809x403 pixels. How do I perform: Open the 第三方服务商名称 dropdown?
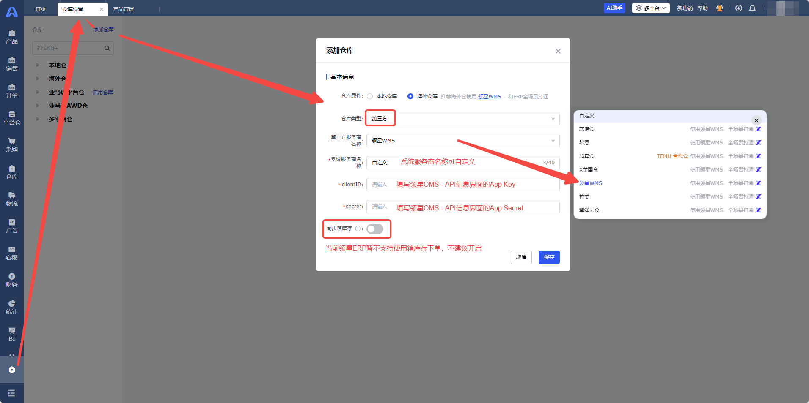[x=463, y=141]
